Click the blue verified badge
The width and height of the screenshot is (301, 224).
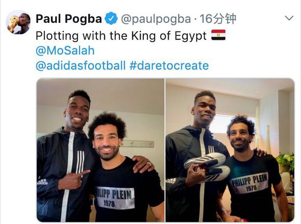pos(111,19)
